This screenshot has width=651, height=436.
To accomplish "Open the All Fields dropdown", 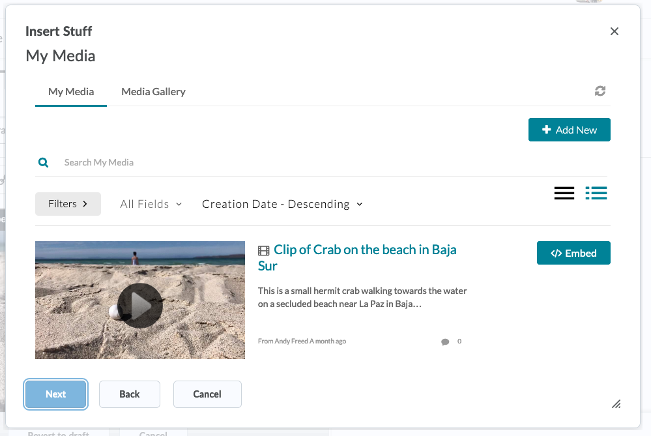I will 151,204.
